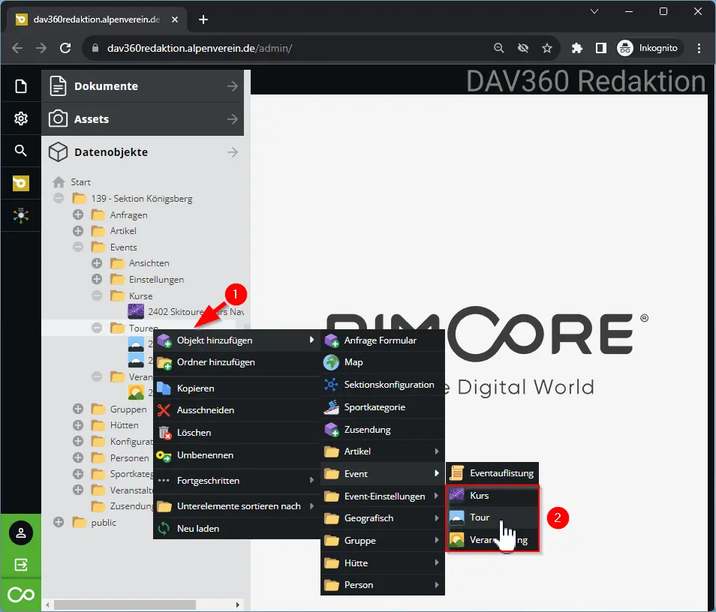Open the browser extensions puzzle icon
Image resolution: width=716 pixels, height=612 pixels.
(x=576, y=48)
